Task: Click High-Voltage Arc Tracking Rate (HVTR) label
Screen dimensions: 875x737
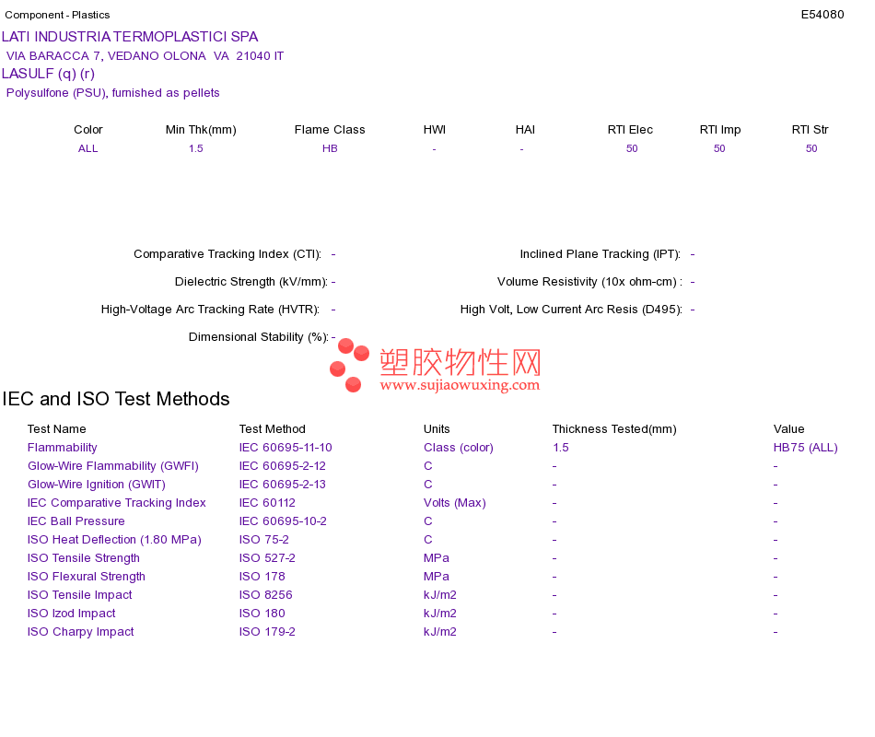Action: click(210, 310)
